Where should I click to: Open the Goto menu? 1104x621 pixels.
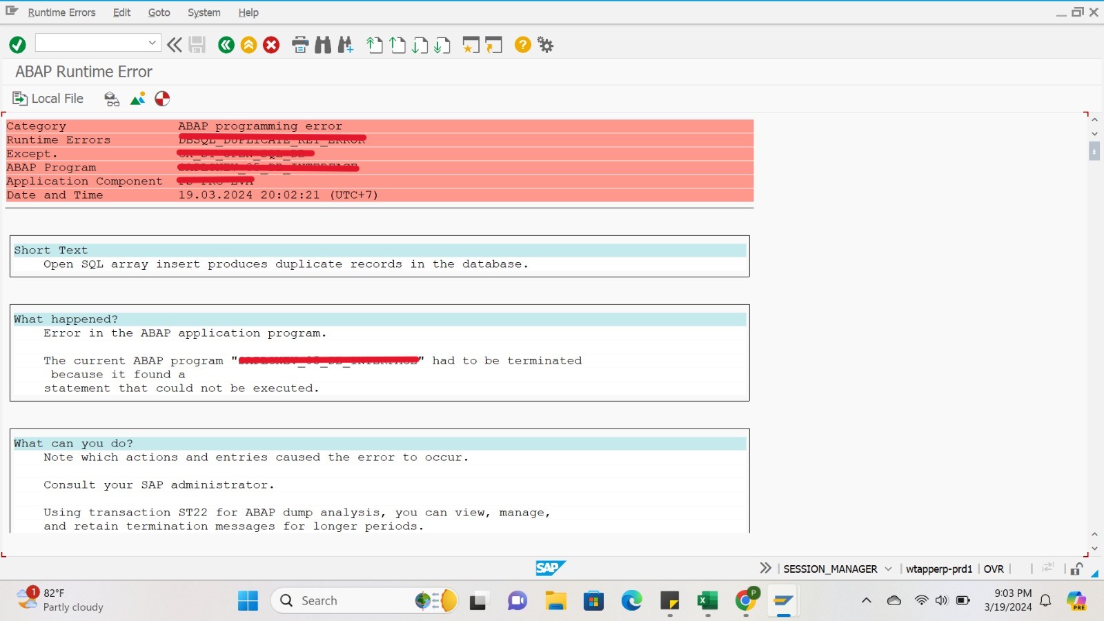tap(159, 12)
